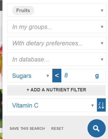Open With dietary preferences dropdown

(x=57, y=43)
